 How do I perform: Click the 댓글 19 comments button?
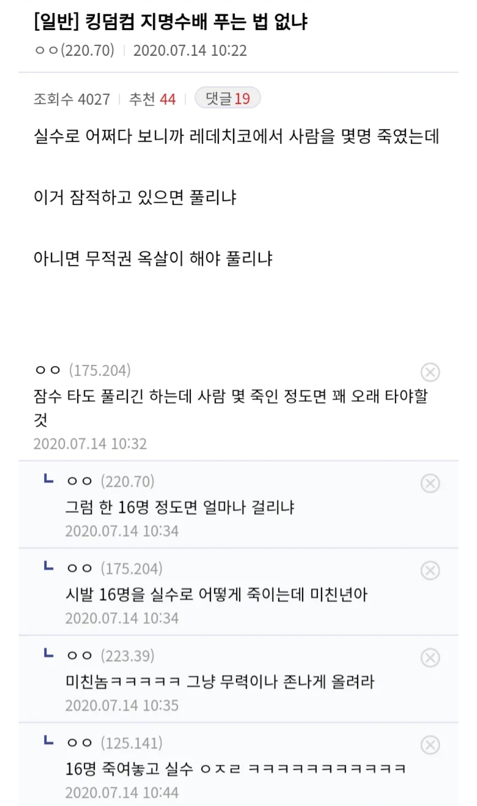[227, 98]
